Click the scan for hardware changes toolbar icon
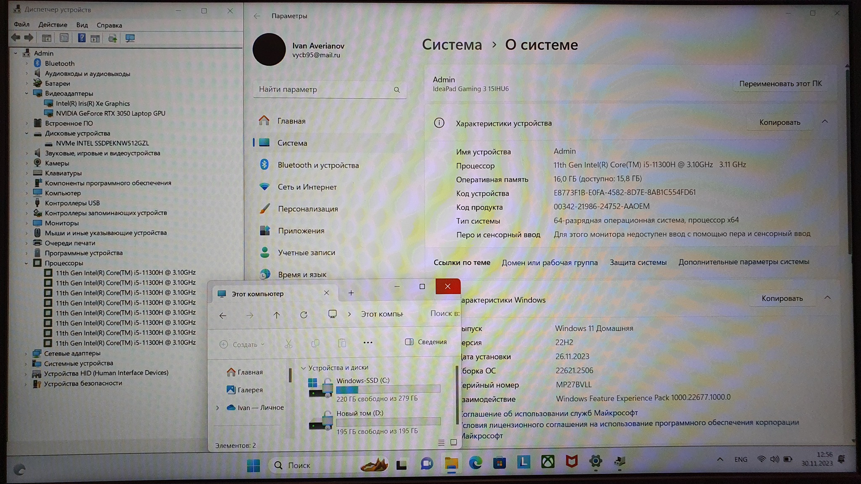Image resolution: width=861 pixels, height=484 pixels. click(130, 38)
